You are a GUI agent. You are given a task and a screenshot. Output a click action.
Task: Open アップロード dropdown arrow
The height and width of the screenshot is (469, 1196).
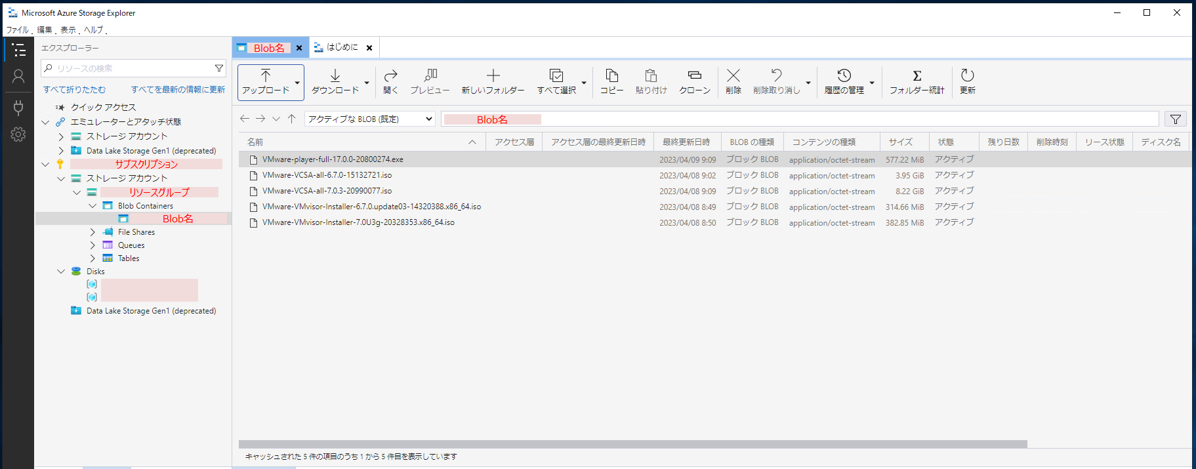click(298, 83)
